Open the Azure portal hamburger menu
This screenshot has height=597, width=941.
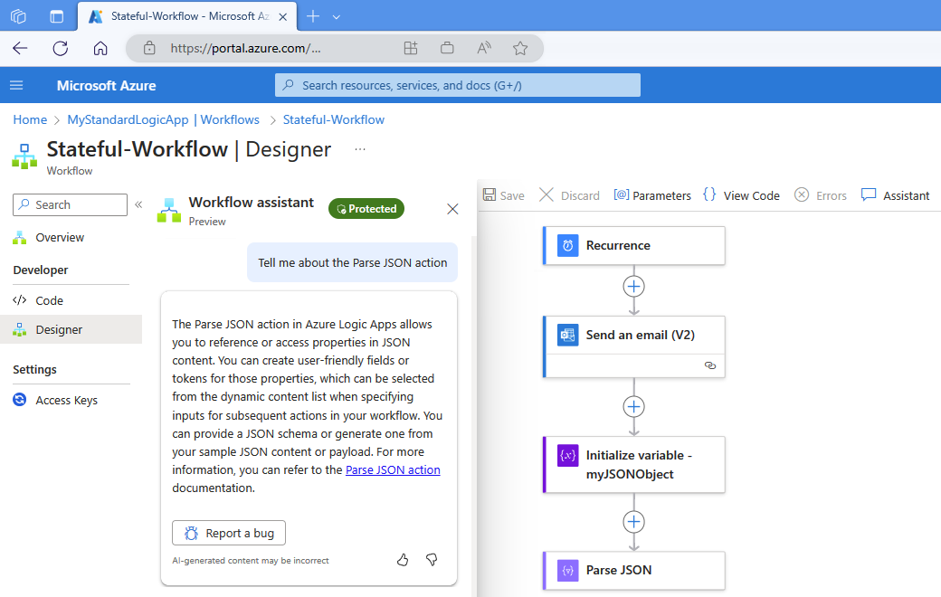tap(16, 85)
